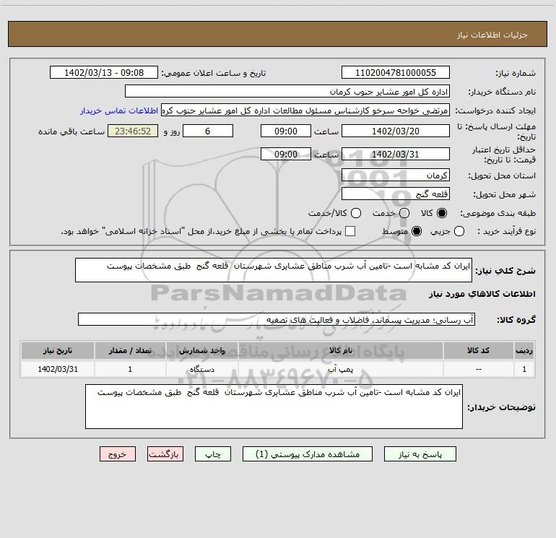Select the متوسط purchase type radio
The width and height of the screenshot is (556, 538).
(x=417, y=231)
